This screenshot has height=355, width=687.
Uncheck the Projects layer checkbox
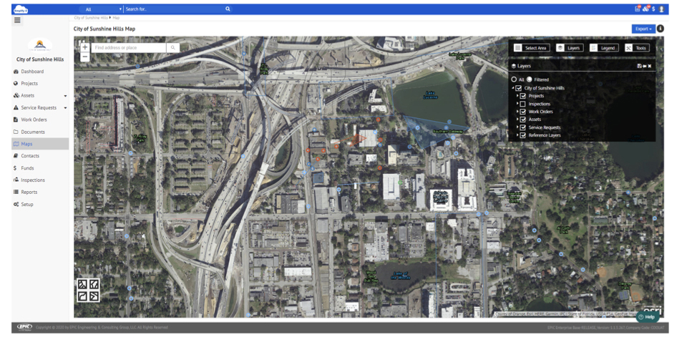(x=523, y=96)
